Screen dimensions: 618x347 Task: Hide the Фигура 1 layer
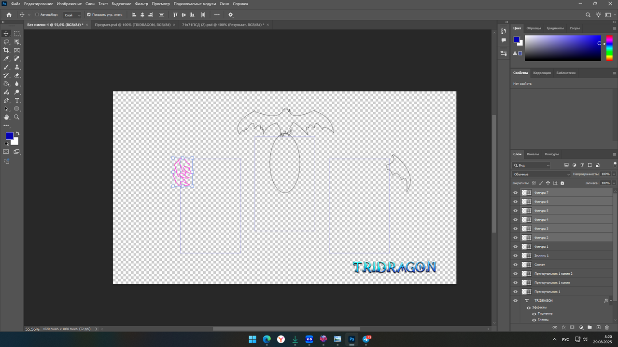coord(515,247)
